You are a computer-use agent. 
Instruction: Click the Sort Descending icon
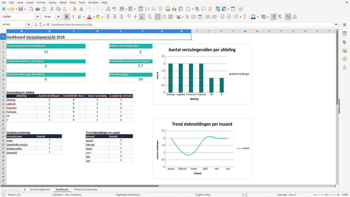point(154,9)
